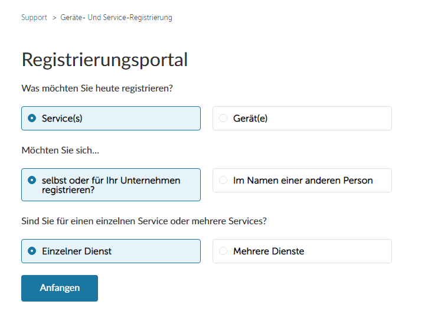Choose the Gerät(e) radio button circle
This screenshot has height=324, width=428.
coord(223,118)
